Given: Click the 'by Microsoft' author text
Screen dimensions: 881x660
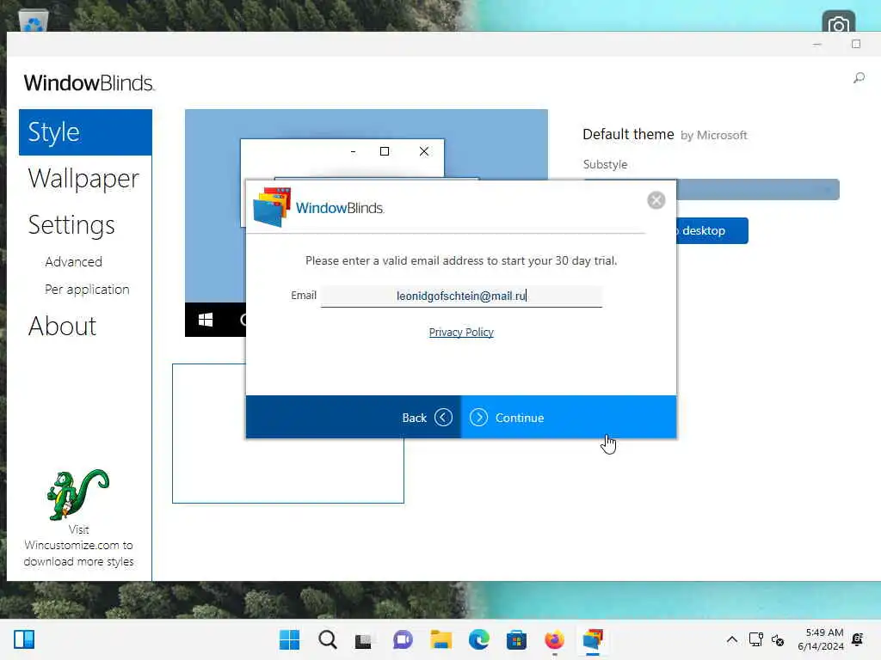Looking at the screenshot, I should pos(713,135).
